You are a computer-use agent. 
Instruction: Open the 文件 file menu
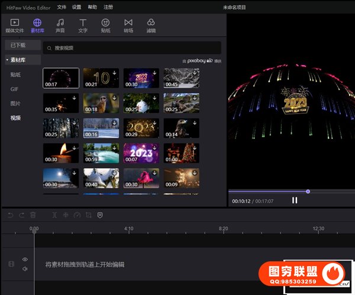(62, 7)
